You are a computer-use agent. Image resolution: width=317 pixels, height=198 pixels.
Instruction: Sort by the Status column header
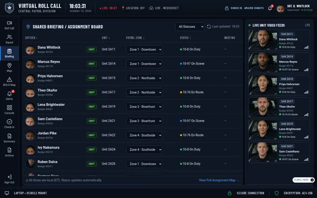click(185, 38)
